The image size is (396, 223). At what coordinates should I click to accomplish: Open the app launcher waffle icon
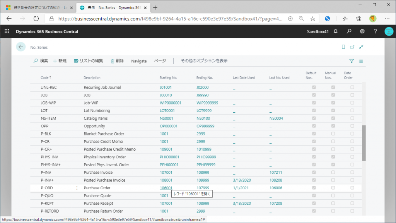click(7, 31)
